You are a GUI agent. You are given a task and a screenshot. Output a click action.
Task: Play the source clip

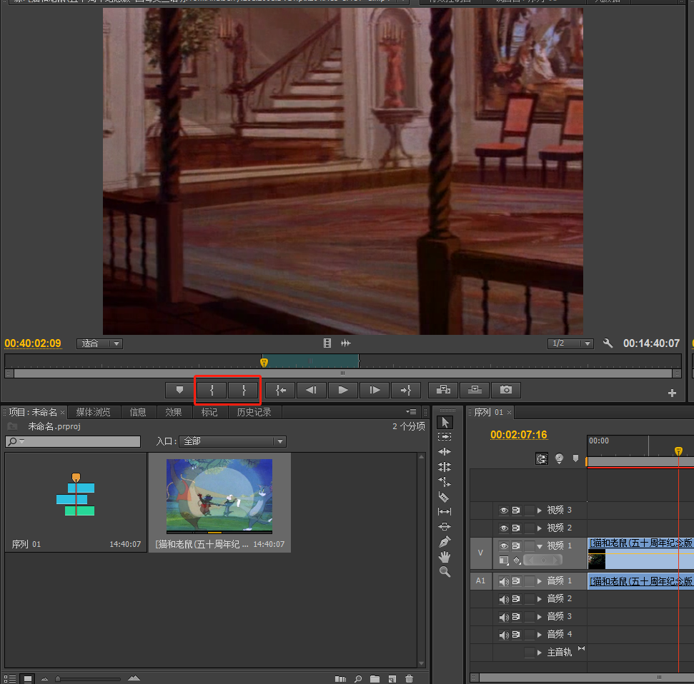(343, 390)
